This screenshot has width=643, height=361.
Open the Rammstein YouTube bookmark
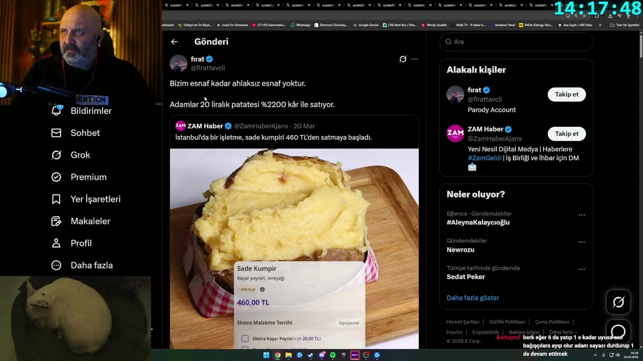coord(269,25)
